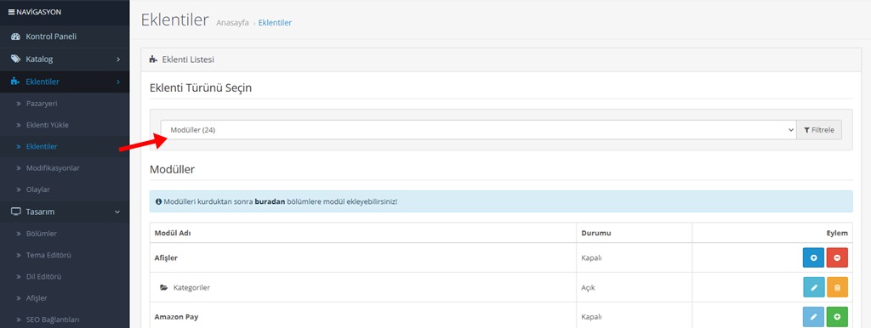Screen dimensions: 871x328
Task: Click the blue add icon for Afişler
Action: tap(814, 258)
